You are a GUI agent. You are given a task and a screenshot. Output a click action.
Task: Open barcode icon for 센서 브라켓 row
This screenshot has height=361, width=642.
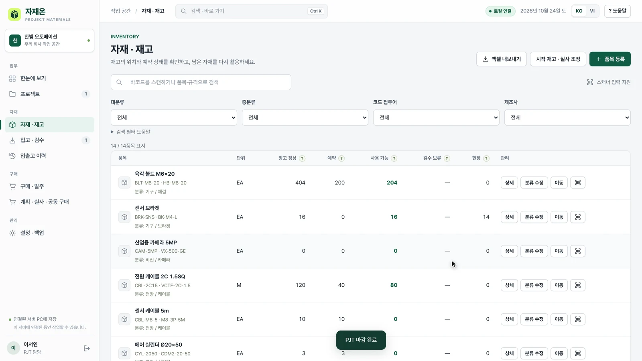coord(578,217)
